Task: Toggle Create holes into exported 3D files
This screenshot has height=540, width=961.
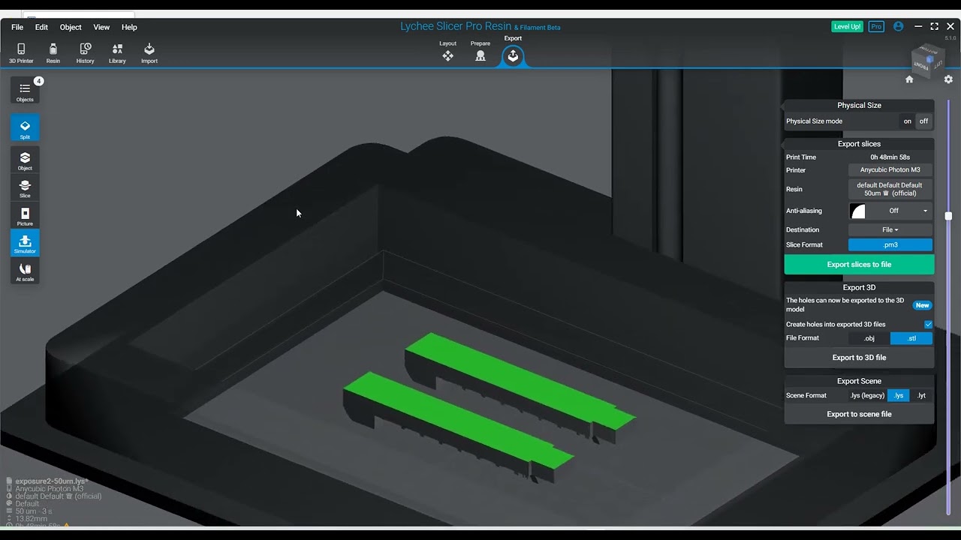Action: [928, 325]
